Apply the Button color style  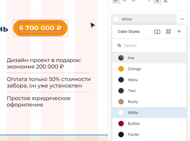tap(149, 124)
